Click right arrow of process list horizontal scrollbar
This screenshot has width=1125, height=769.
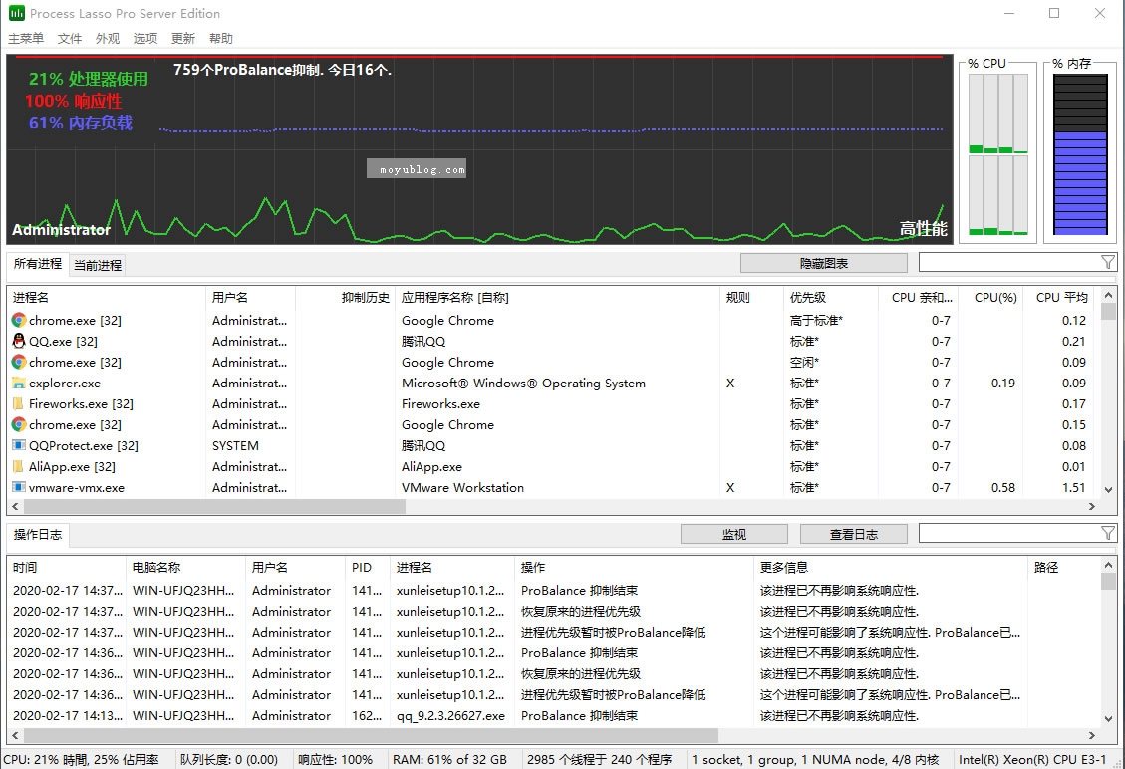pyautogui.click(x=1092, y=506)
